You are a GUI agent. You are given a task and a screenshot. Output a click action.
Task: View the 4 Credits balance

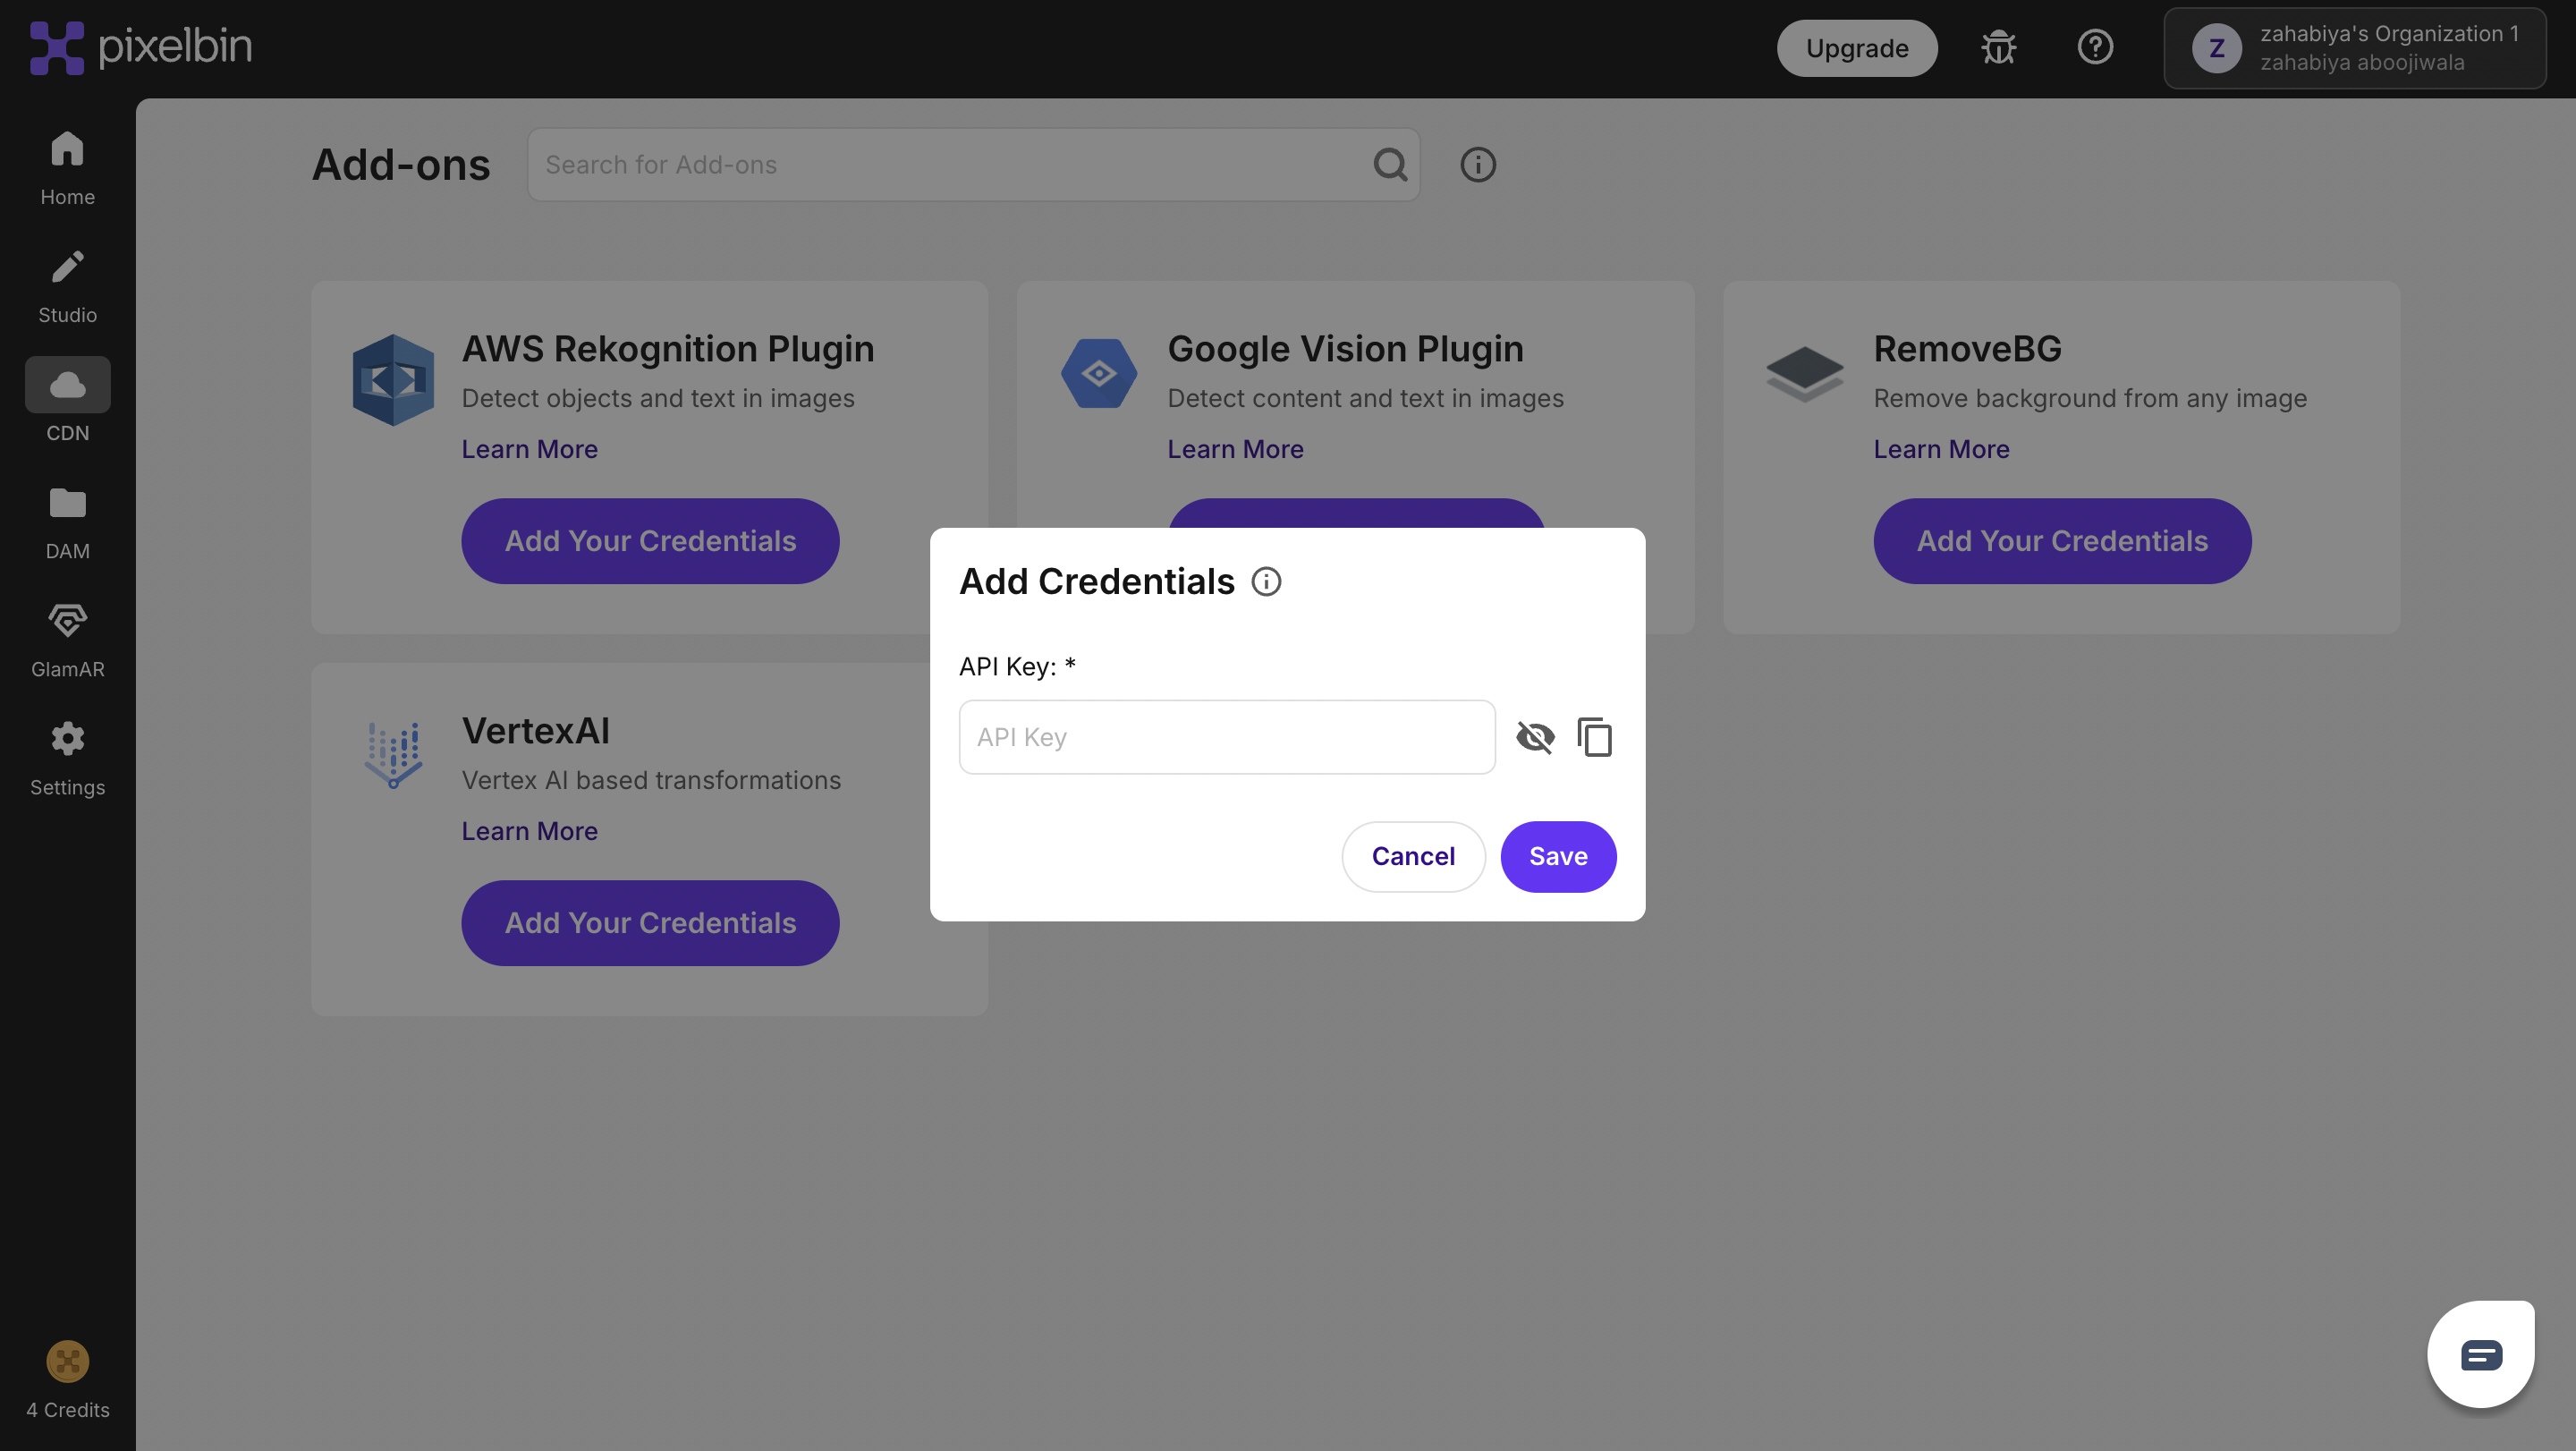[x=67, y=1380]
